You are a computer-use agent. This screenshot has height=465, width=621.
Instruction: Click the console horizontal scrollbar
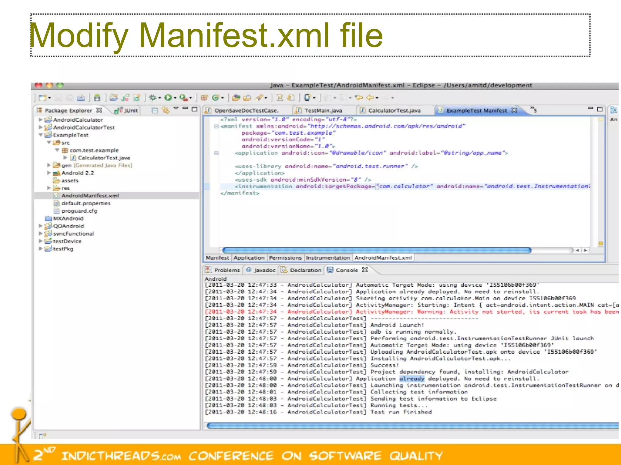412,426
